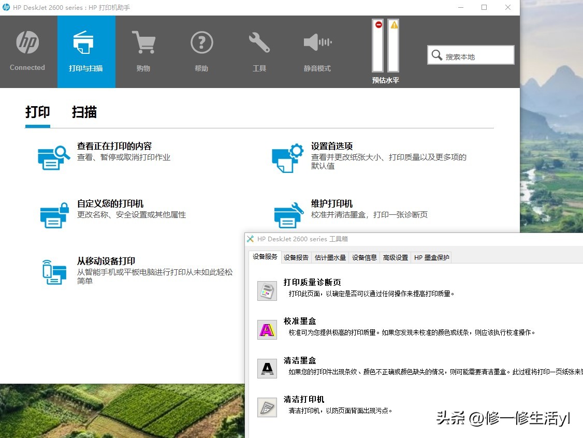The height and width of the screenshot is (438, 583).
Task: Click the HP Connected logo icon
Action: [27, 42]
